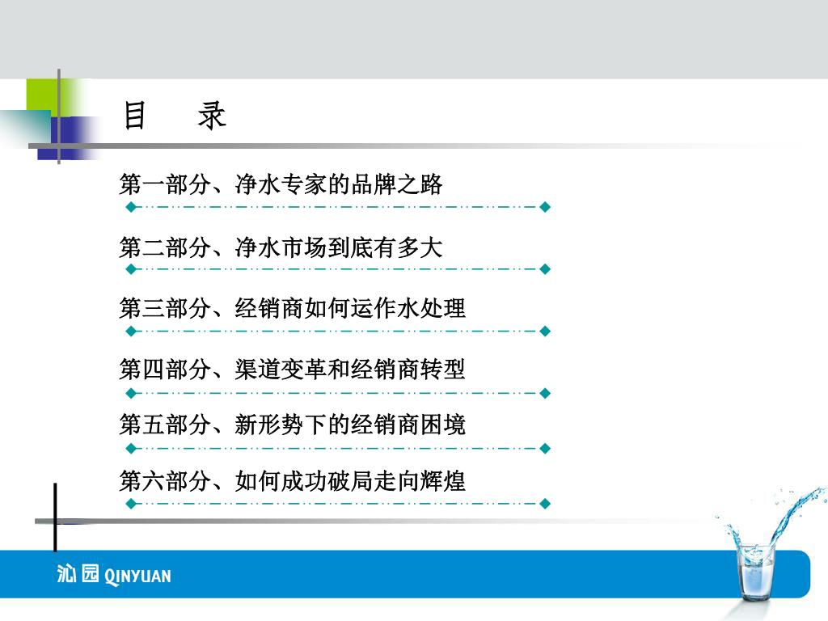Screen dimensions: 828x621
Task: Click the 沁园 QINYUAN logo
Action: pyautogui.click(x=114, y=575)
